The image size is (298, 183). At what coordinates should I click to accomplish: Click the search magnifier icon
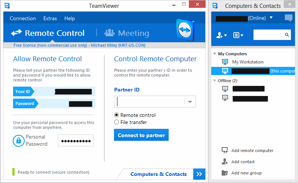coord(287,35)
